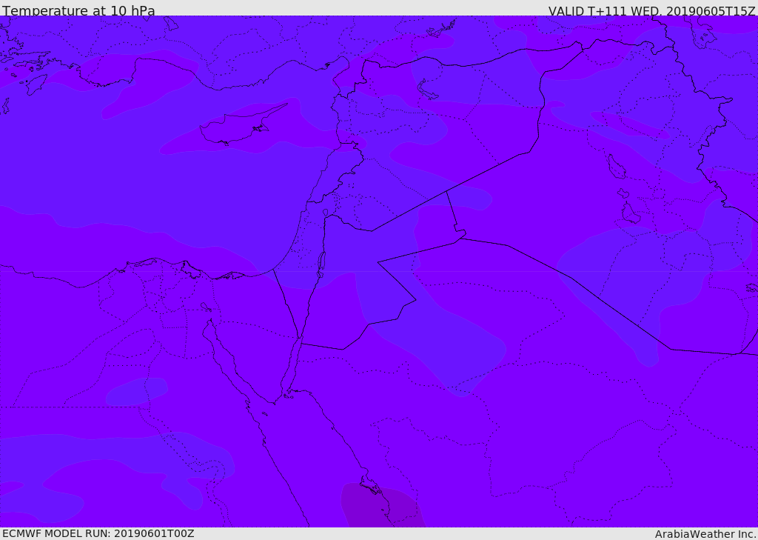Click on the island of Cyprus
This screenshot has width=758, height=540.
point(237,128)
